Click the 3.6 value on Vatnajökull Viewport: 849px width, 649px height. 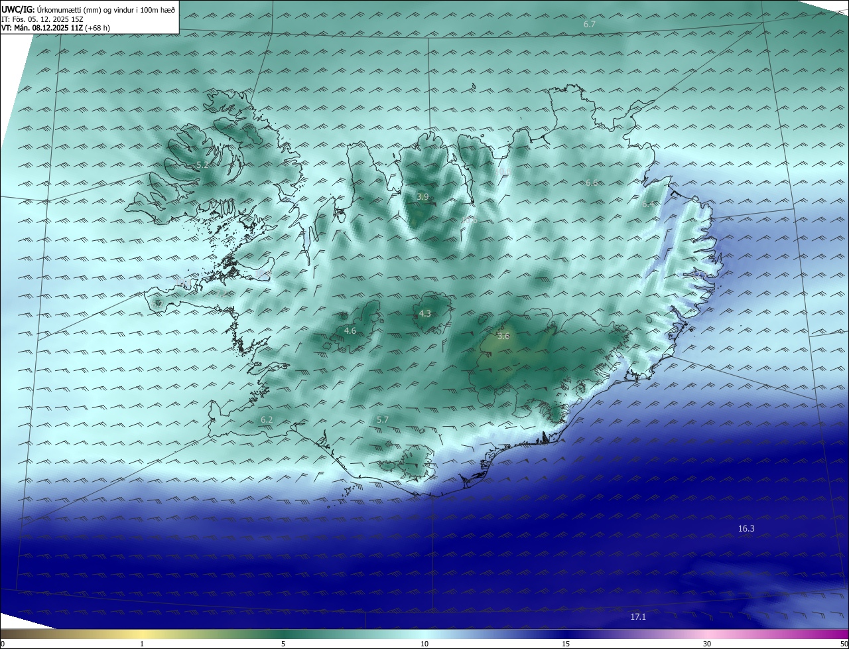pos(503,336)
